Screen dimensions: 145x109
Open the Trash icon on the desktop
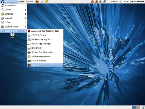pyautogui.click(x=12, y=36)
